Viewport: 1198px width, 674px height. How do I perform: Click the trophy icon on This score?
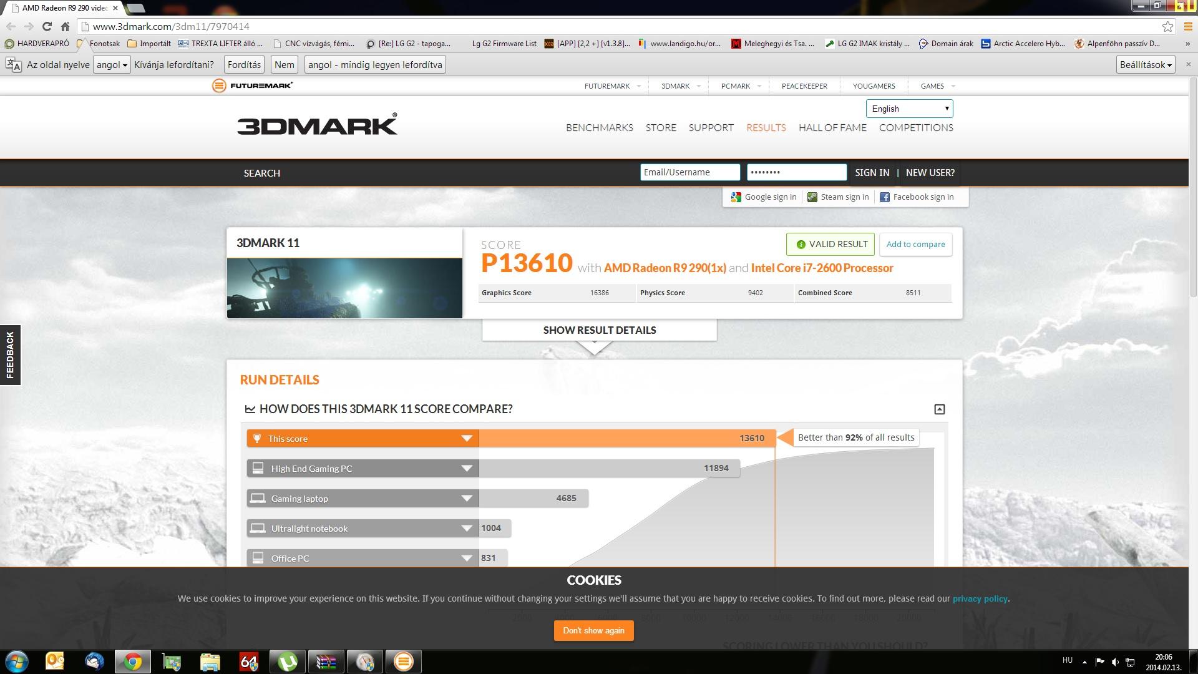257,438
